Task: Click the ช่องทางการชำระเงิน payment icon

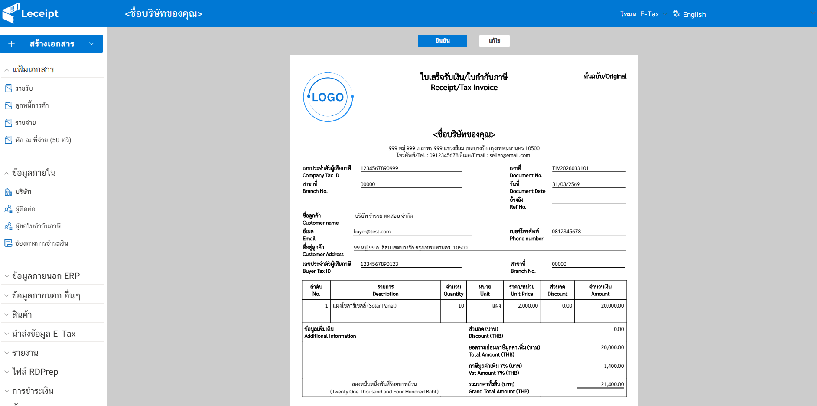Action: pyautogui.click(x=8, y=243)
